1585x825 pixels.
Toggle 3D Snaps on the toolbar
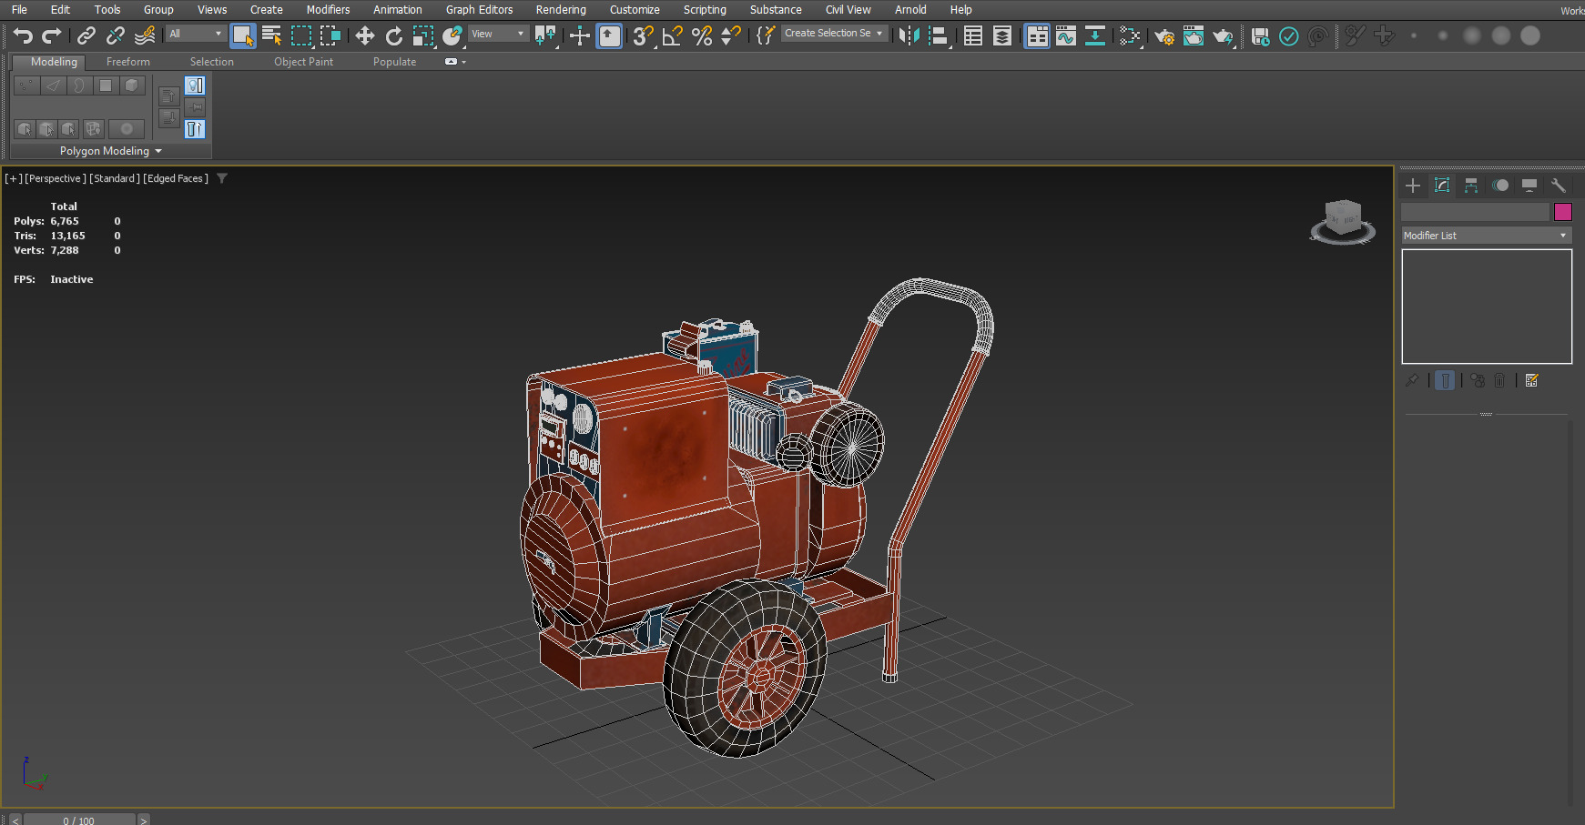(x=643, y=35)
